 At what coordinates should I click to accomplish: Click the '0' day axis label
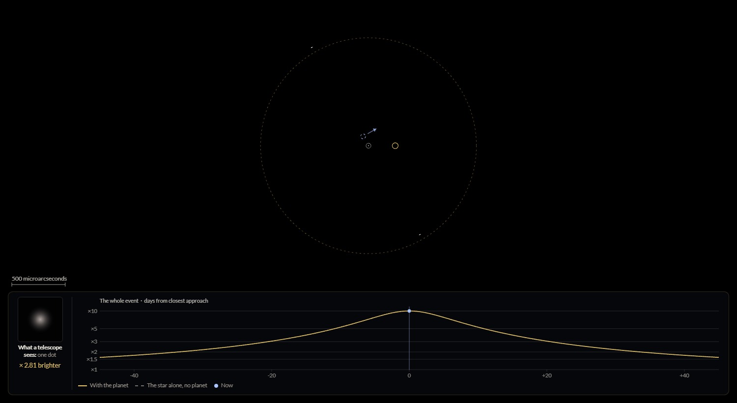pos(409,375)
